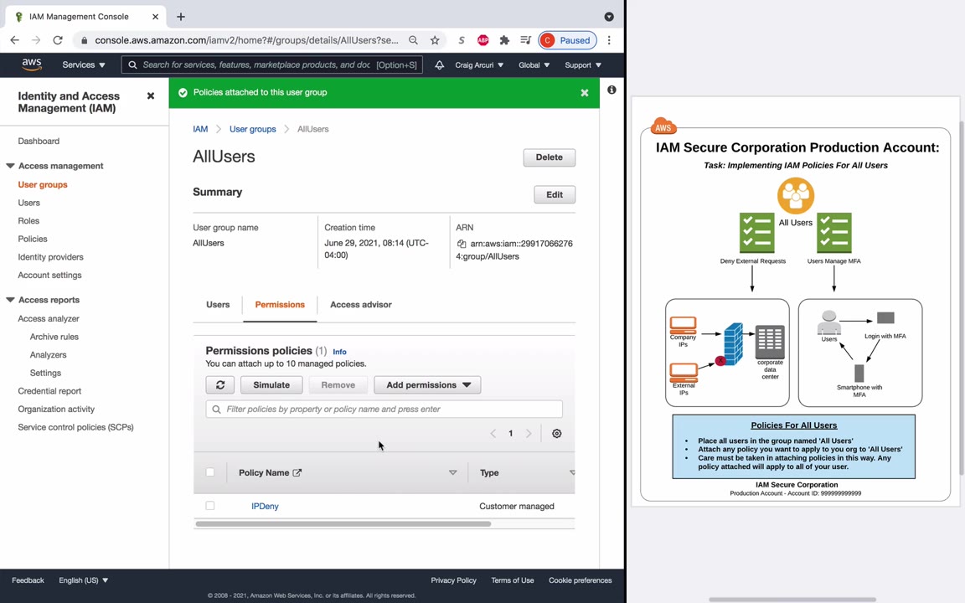This screenshot has width=965, height=603.
Task: Select the IAM Management Console browser tab
Action: (86, 17)
